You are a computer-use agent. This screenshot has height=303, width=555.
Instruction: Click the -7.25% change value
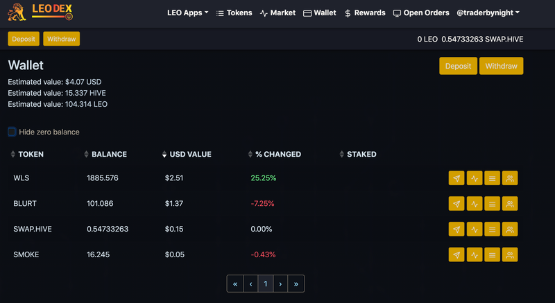coord(262,203)
